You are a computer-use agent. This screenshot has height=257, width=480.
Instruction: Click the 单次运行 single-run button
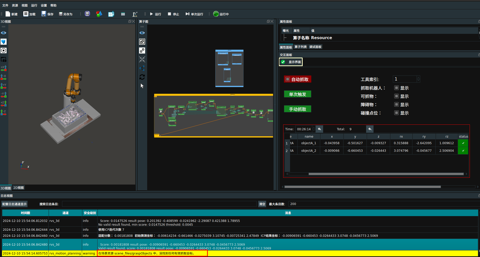[x=194, y=14]
